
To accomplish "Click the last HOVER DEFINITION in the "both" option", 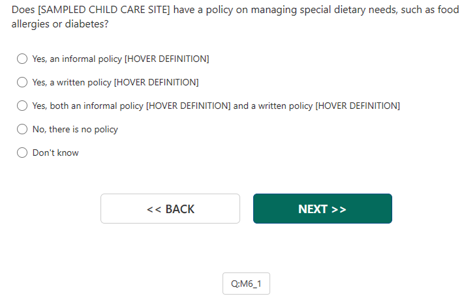I will tap(358, 106).
